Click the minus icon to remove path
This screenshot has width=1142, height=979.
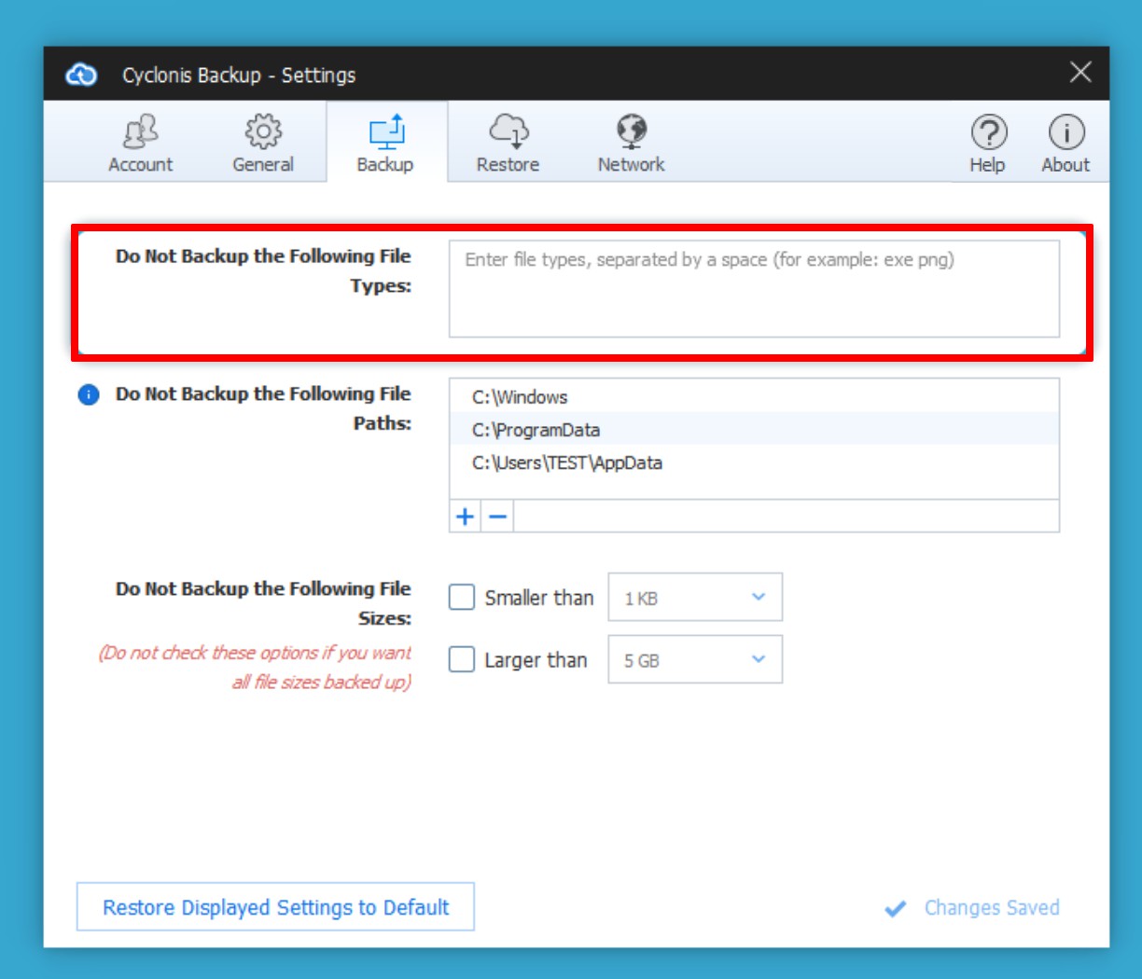coord(498,517)
